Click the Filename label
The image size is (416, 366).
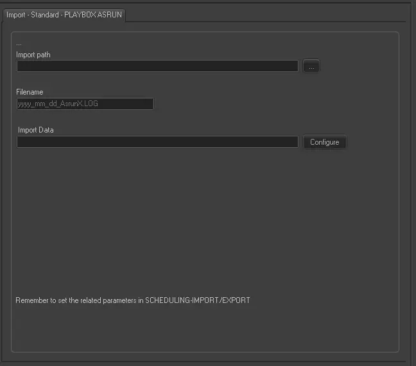(x=30, y=92)
